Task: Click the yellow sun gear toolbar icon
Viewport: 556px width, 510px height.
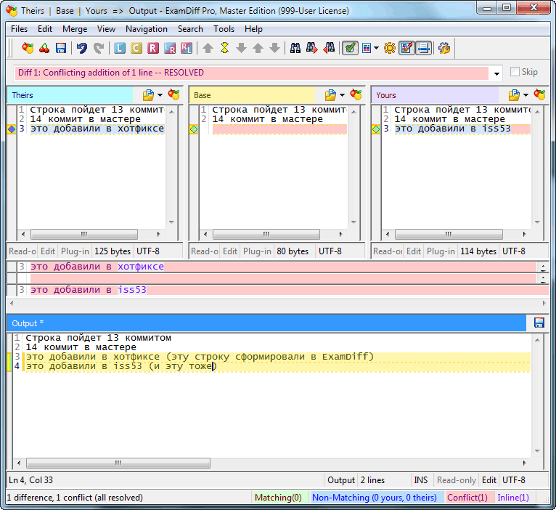Action: click(389, 48)
